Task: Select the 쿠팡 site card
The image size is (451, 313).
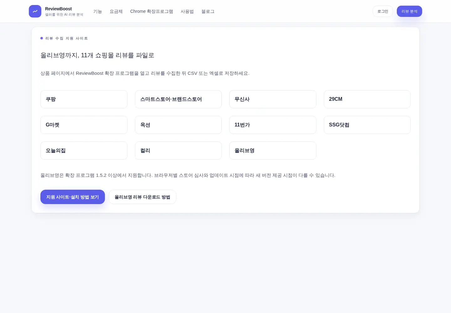Action: tap(84, 99)
